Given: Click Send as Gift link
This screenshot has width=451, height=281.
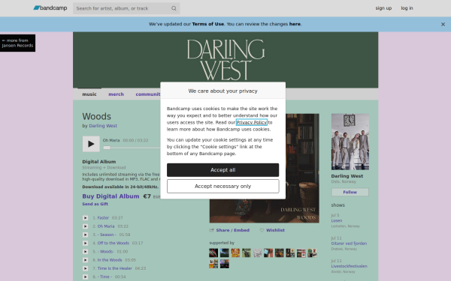Looking at the screenshot, I should pyautogui.click(x=95, y=204).
